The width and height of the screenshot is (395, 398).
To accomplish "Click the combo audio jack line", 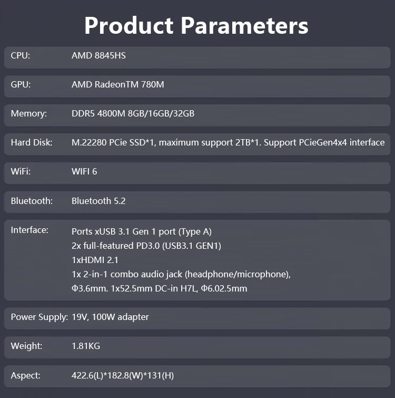I will pos(181,274).
